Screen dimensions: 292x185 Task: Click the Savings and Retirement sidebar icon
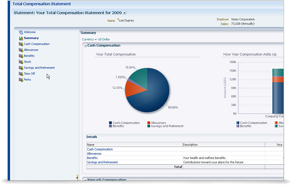tap(21, 68)
